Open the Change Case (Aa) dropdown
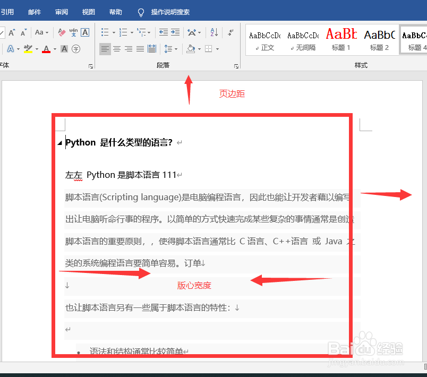427x377 pixels. [41, 32]
